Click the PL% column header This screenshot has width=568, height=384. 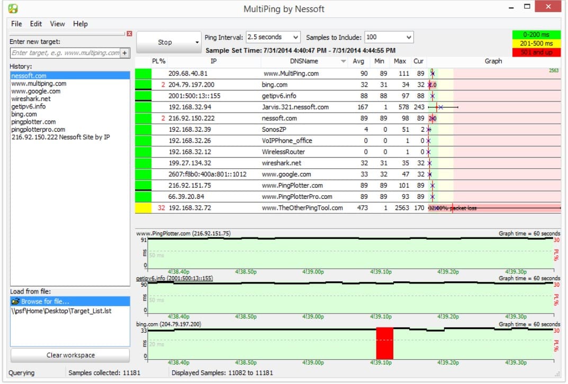159,61
